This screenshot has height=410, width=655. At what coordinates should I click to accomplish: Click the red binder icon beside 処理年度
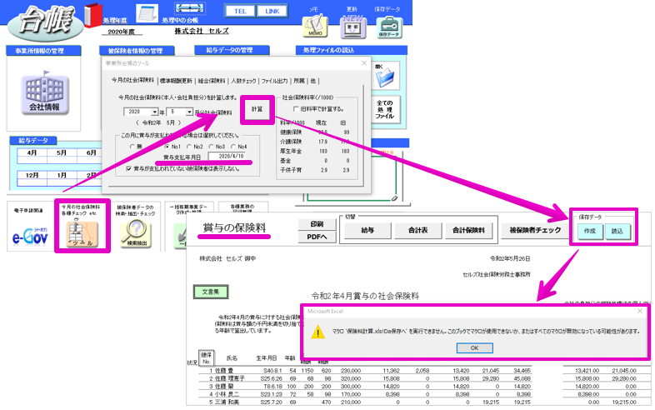[x=92, y=15]
